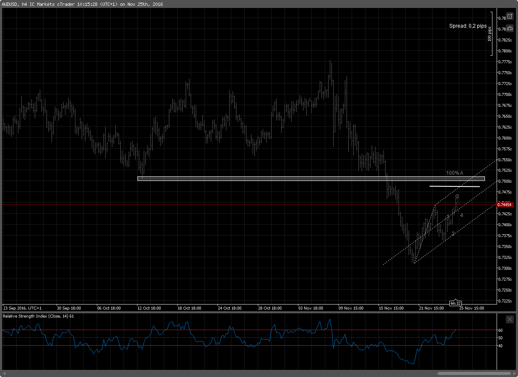Click the 44:32 candle countdown marker
This screenshot has width=518, height=377.
point(456,303)
